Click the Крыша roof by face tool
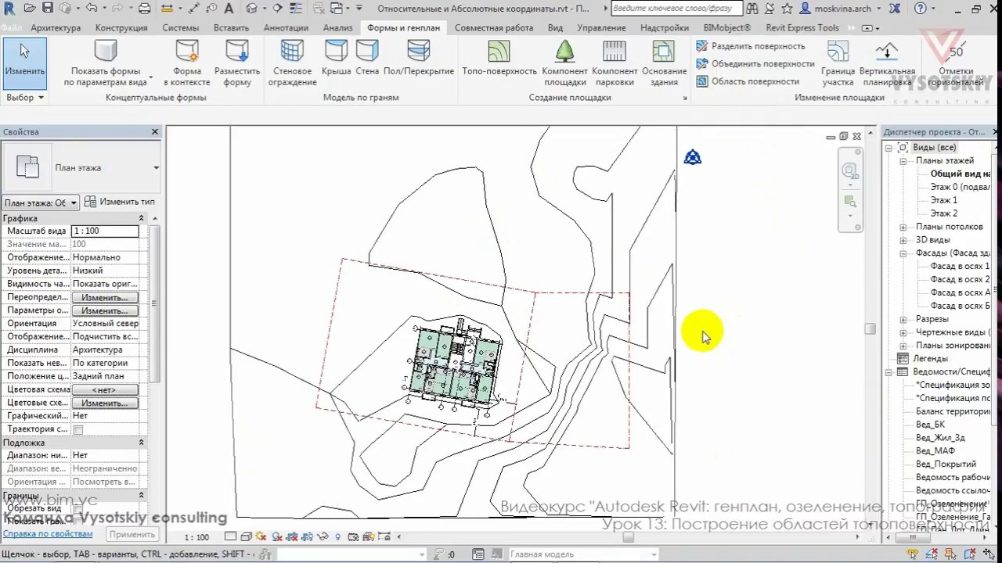Viewport: 1002px width, 563px height. 336,59
